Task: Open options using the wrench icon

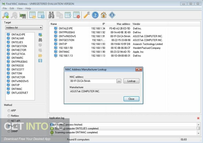Action: click(87, 15)
